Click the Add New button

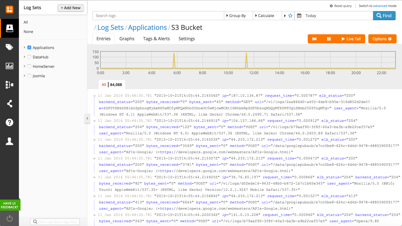pyautogui.click(x=71, y=8)
